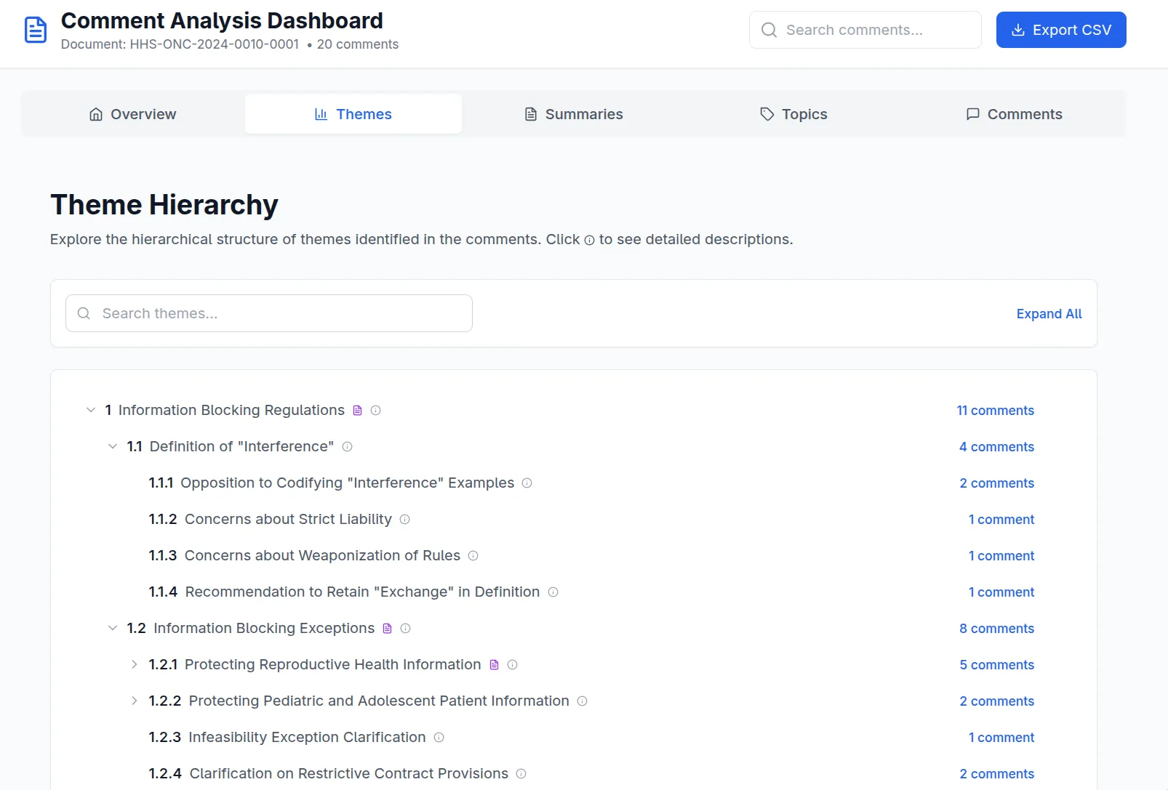Collapse the Information Blocking Regulations theme
Screen dimensions: 1168x790
pos(91,410)
